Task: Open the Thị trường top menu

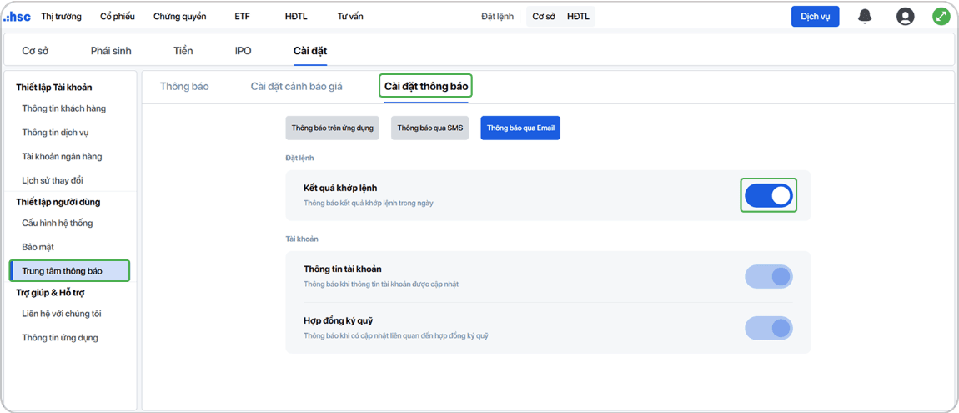Action: (x=61, y=17)
